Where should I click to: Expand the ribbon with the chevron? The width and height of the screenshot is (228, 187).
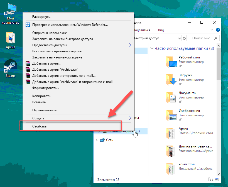coord(212,30)
